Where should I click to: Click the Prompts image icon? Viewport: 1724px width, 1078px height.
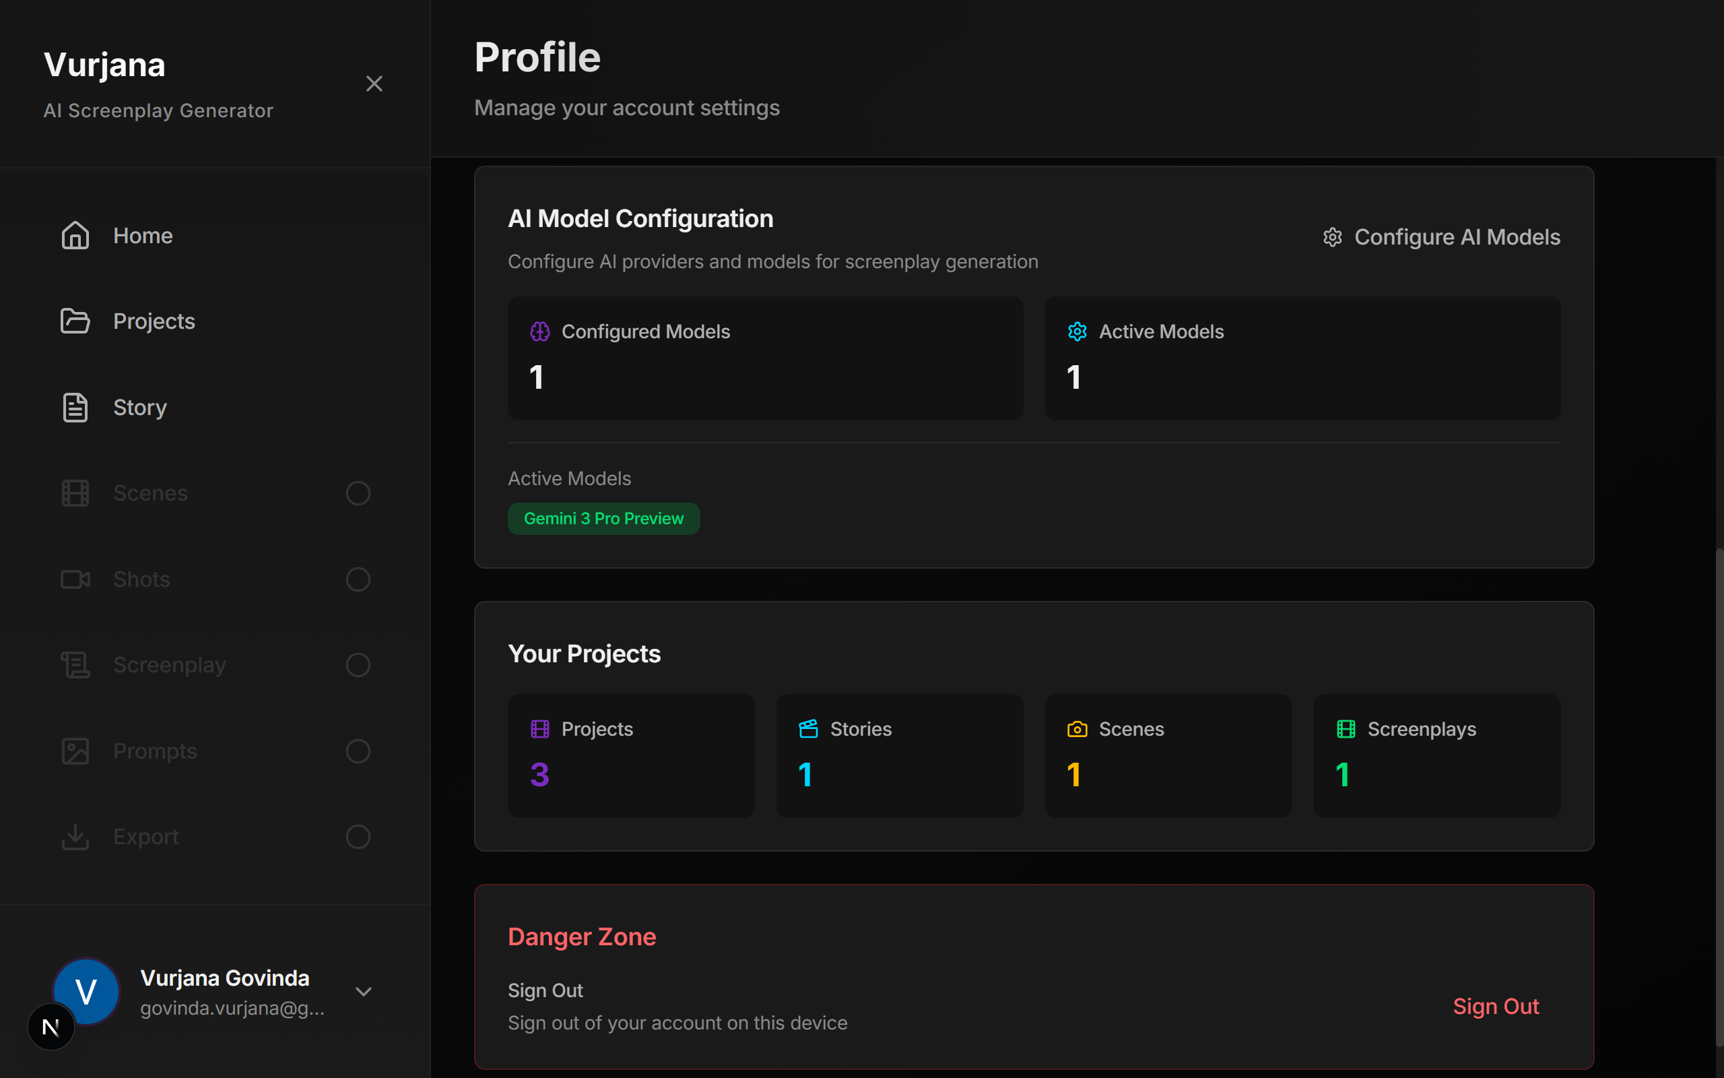point(75,751)
